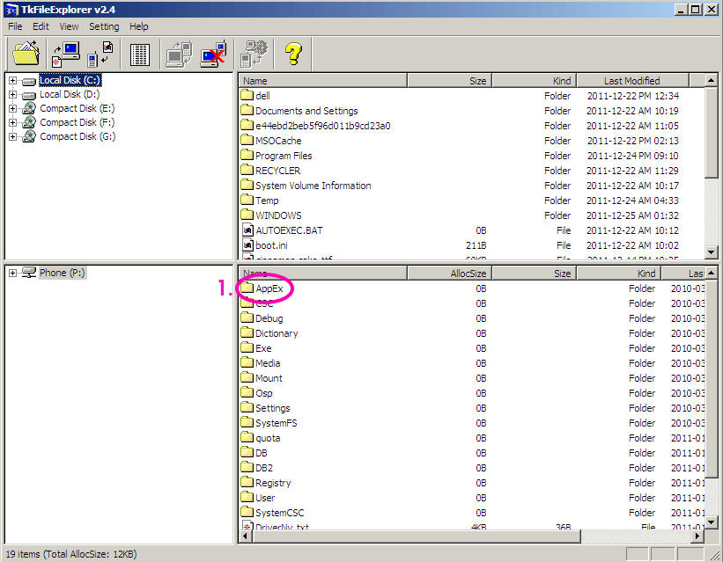Open the File menu
Image resolution: width=723 pixels, height=562 pixels.
(x=15, y=26)
